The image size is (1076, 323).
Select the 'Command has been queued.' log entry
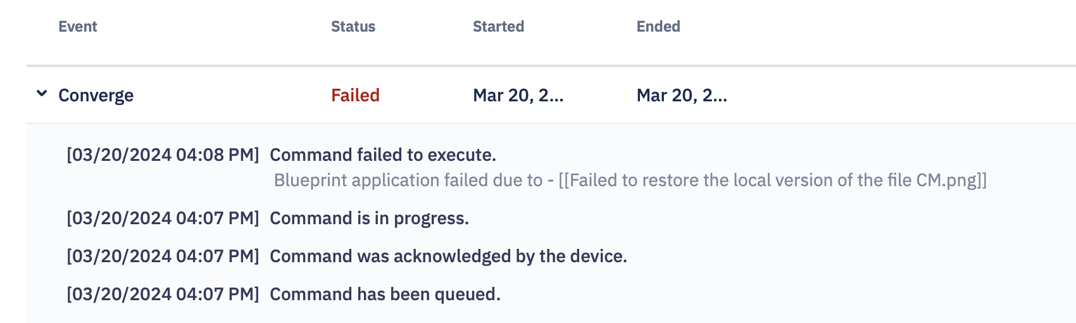tap(385, 294)
